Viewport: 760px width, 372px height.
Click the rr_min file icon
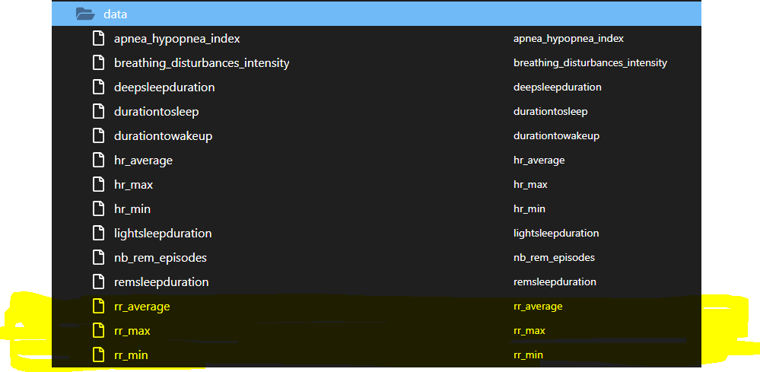pyautogui.click(x=98, y=355)
